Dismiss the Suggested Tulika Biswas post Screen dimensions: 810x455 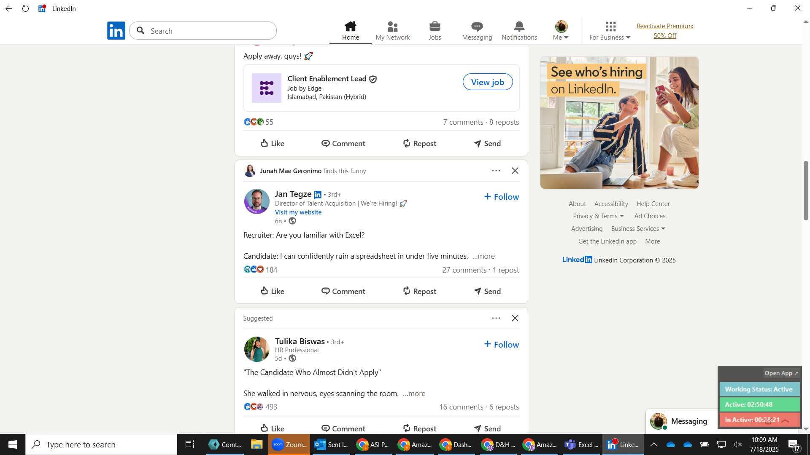click(515, 318)
